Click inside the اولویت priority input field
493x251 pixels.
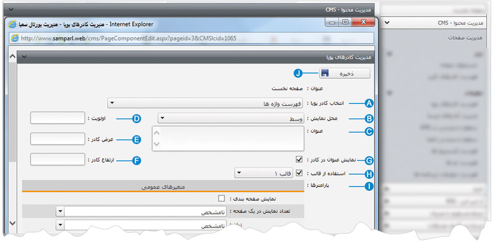(x=58, y=118)
